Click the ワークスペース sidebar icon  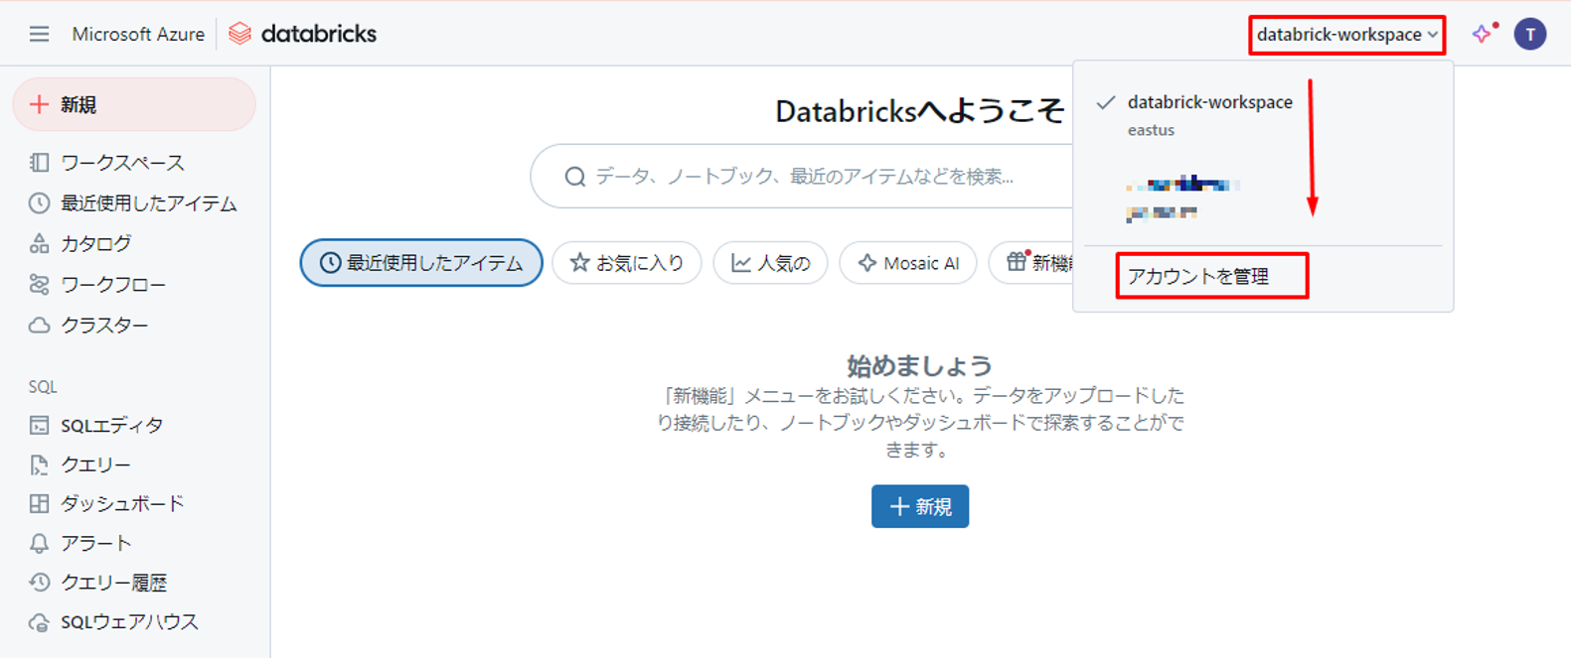click(39, 163)
